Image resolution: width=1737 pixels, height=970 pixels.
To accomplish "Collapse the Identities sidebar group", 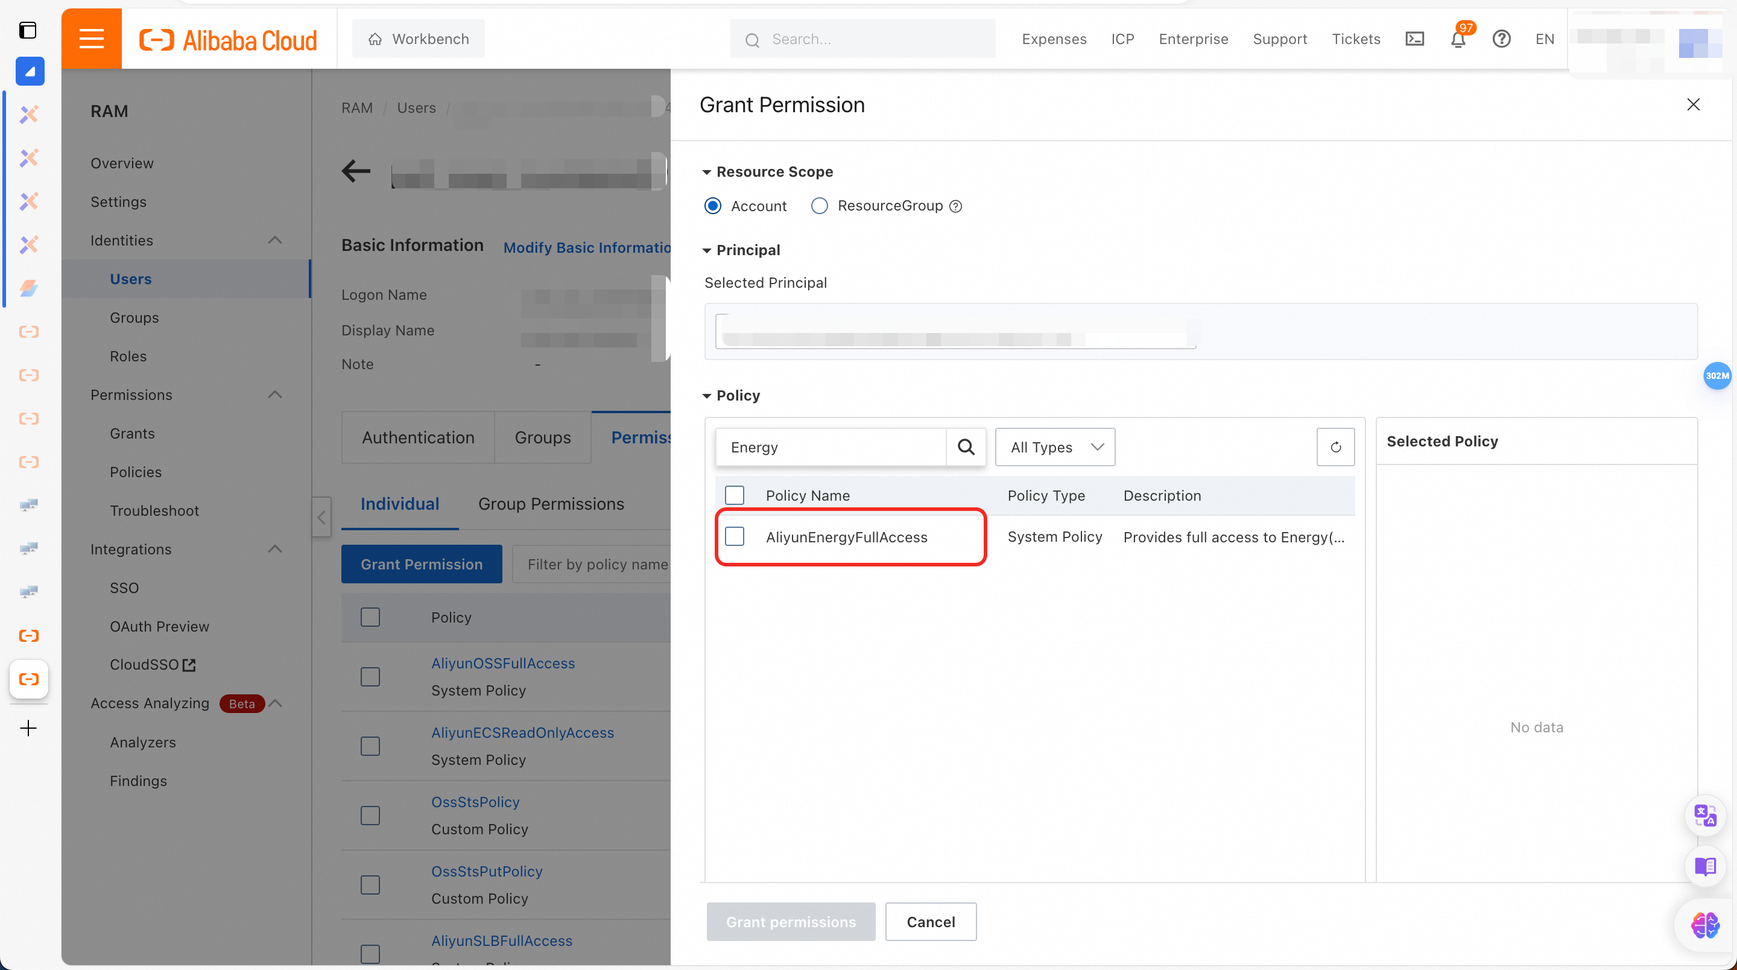I will [x=274, y=240].
